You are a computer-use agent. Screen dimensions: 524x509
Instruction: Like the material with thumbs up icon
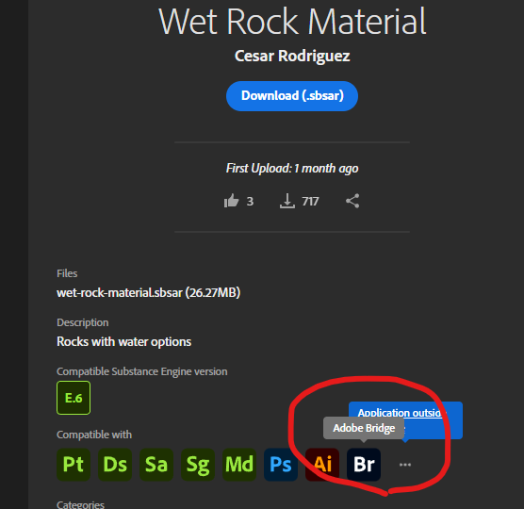231,201
